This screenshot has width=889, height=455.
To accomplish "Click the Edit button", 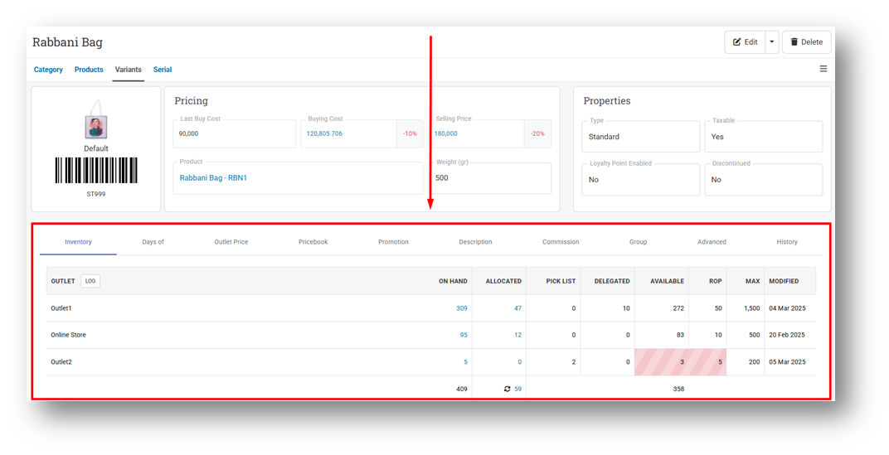I will [745, 42].
